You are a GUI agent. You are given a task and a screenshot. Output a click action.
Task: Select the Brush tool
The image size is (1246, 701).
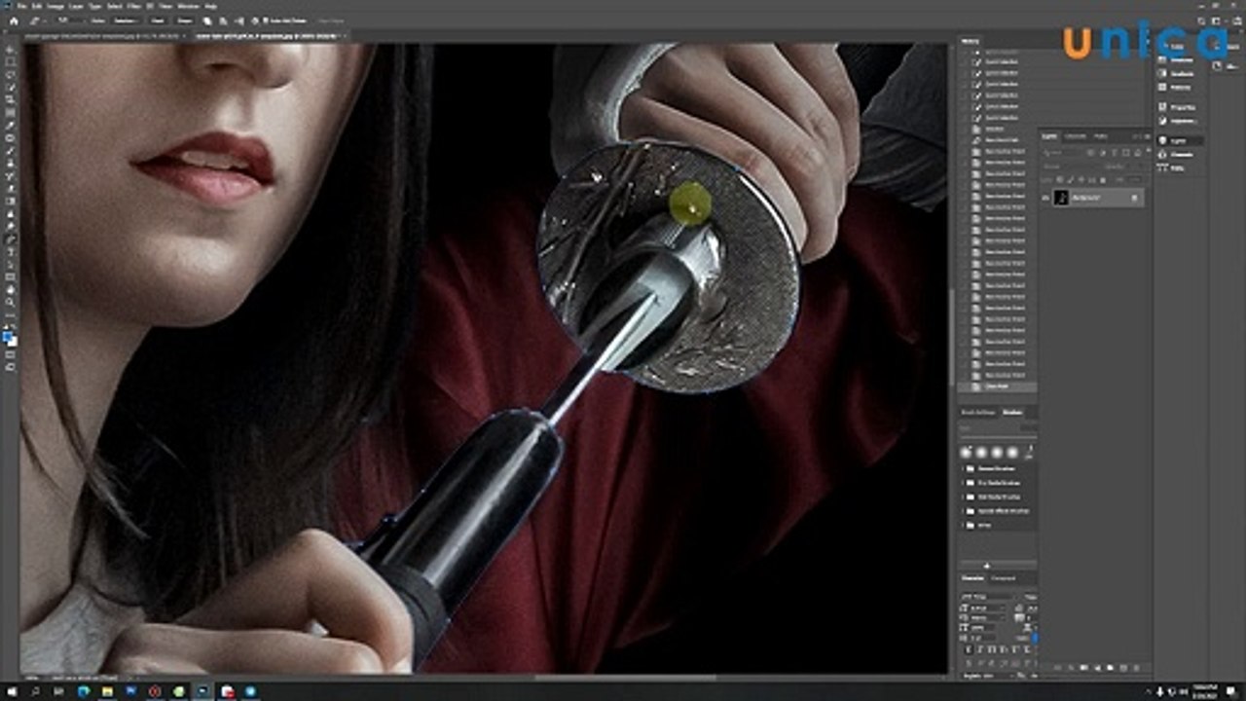click(10, 151)
